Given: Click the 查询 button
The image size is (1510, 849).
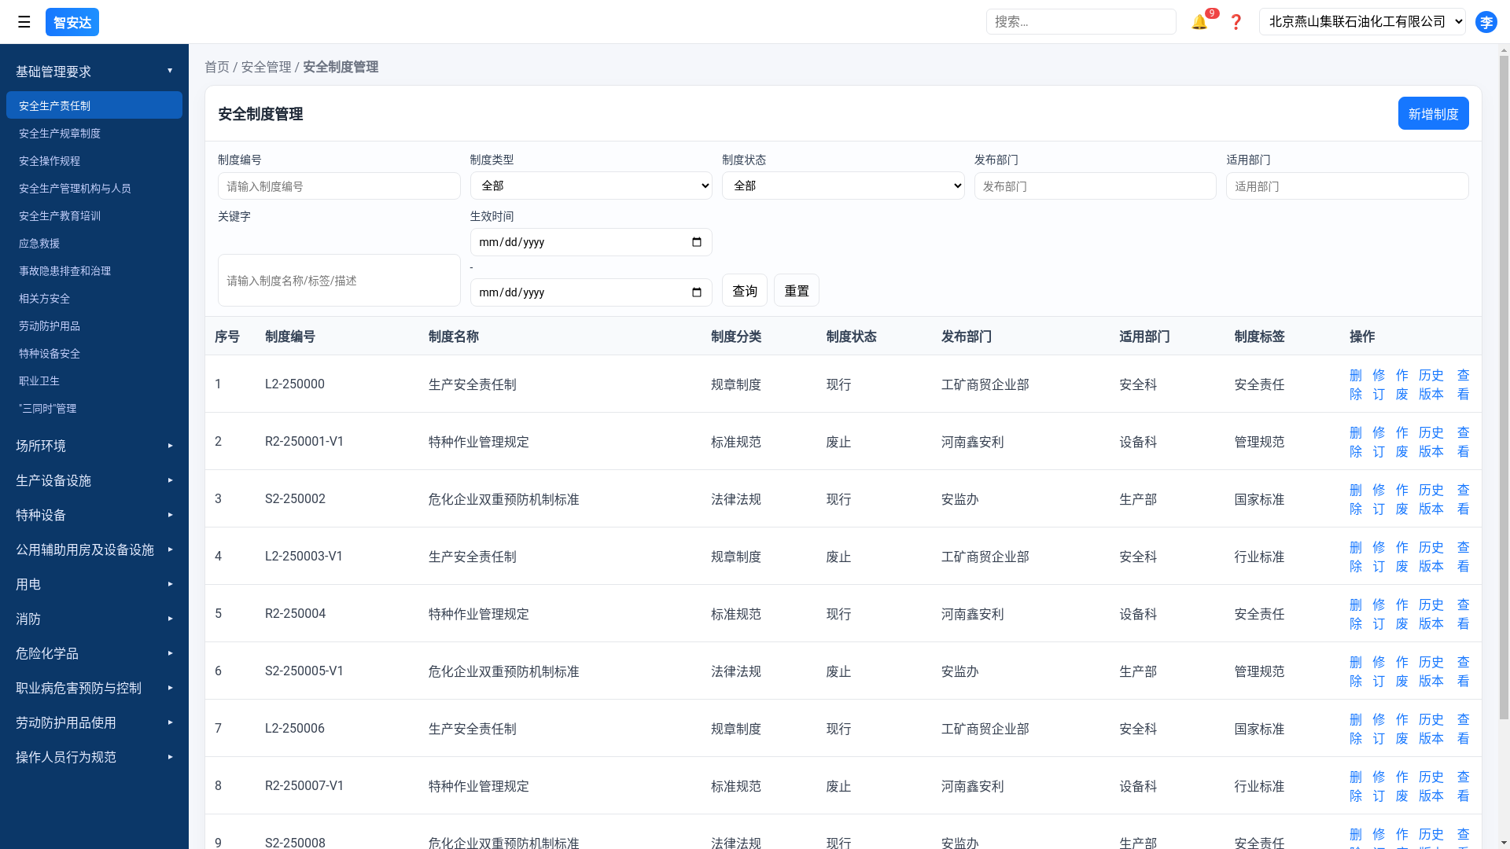Looking at the screenshot, I should pos(744,290).
